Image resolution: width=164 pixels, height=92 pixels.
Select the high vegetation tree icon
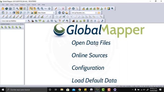point(84,21)
